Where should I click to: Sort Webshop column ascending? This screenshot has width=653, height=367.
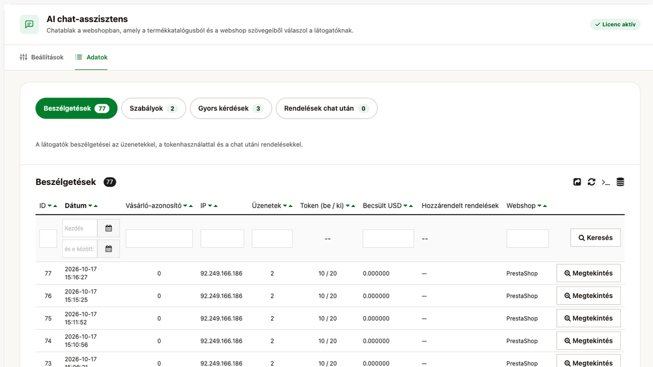tap(545, 206)
